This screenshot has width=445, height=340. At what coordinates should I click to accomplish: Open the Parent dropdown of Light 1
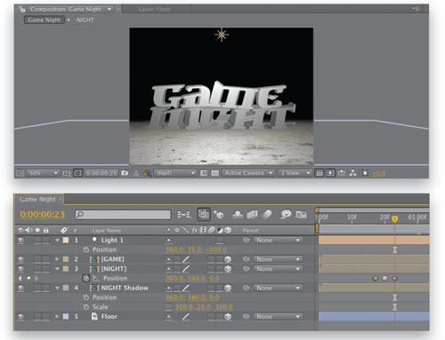[x=278, y=241]
